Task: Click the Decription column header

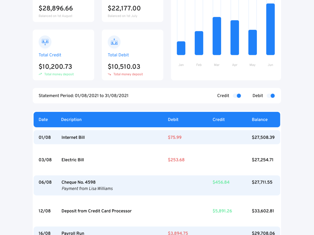Action: [x=71, y=119]
